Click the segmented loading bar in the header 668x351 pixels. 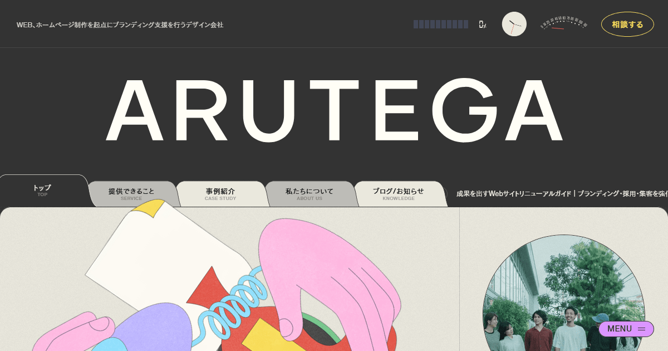coord(441,25)
